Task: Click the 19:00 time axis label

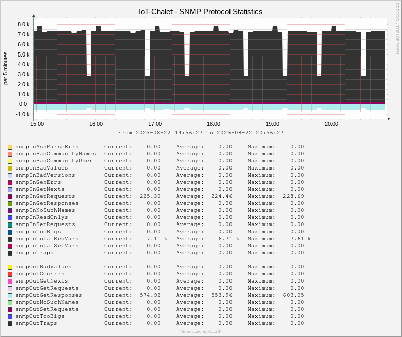Action: click(272, 124)
